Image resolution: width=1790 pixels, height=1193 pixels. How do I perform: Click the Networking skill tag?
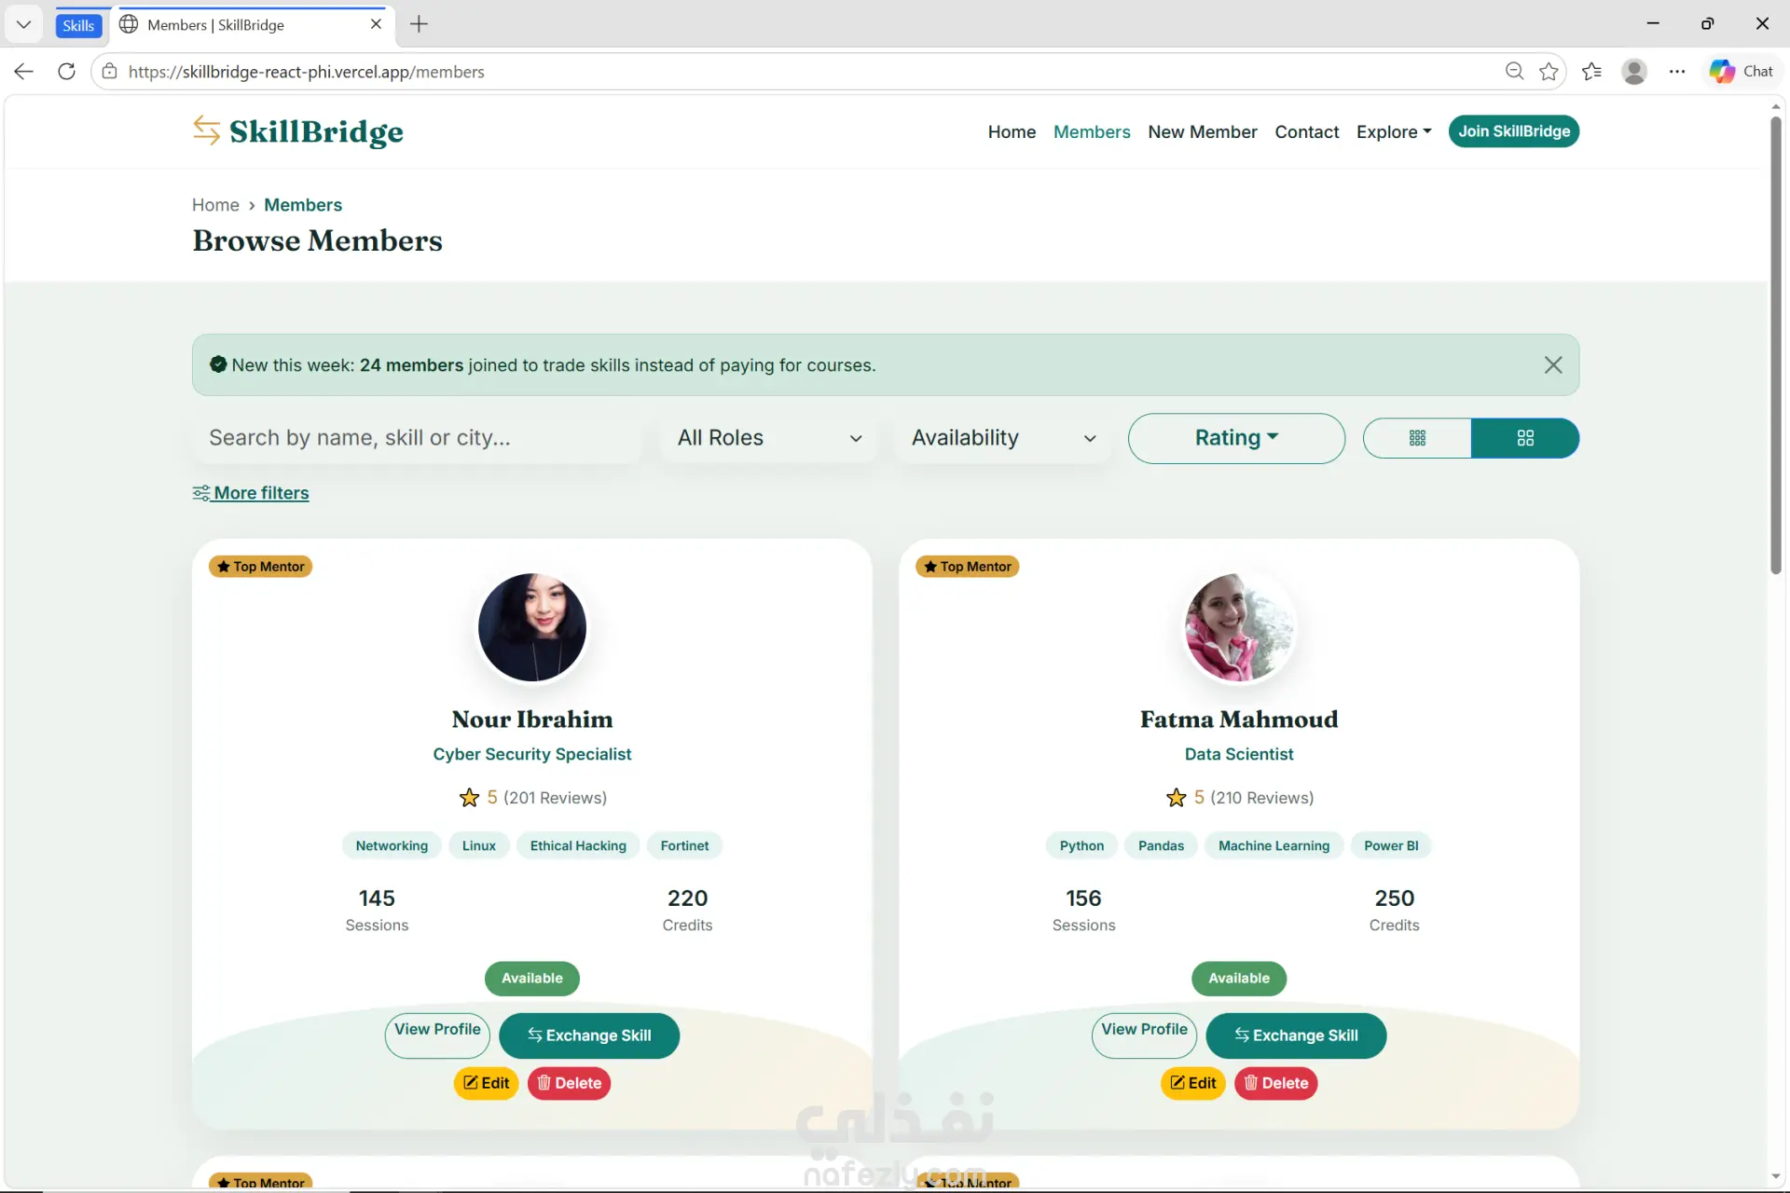pyautogui.click(x=392, y=846)
